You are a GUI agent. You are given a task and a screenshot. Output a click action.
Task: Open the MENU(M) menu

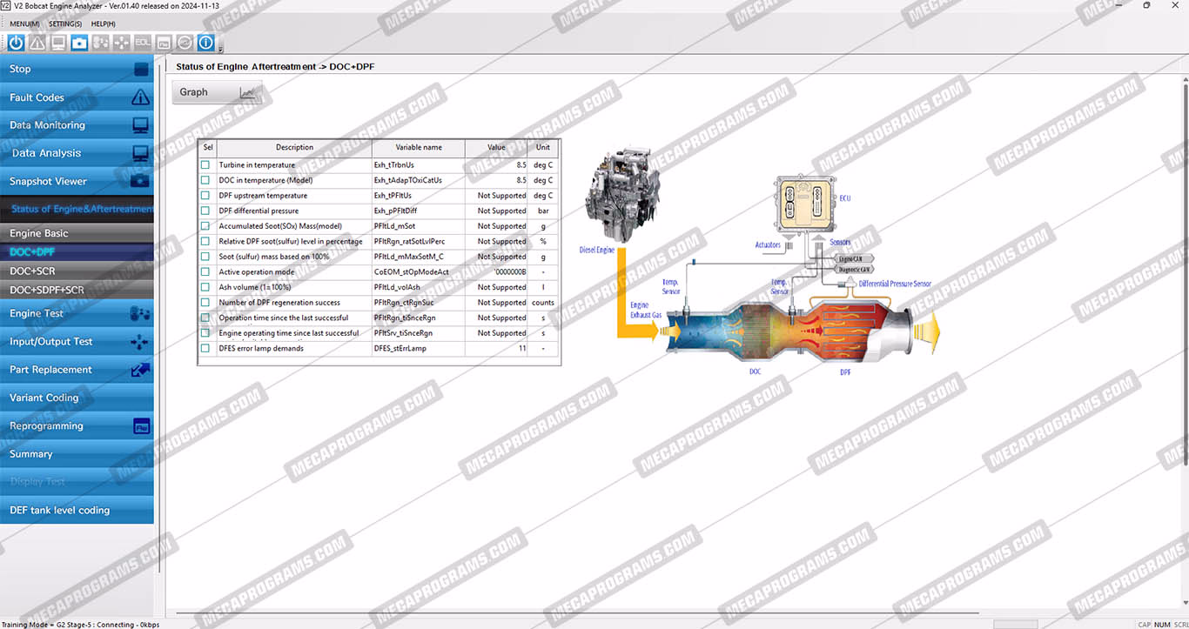(x=24, y=23)
